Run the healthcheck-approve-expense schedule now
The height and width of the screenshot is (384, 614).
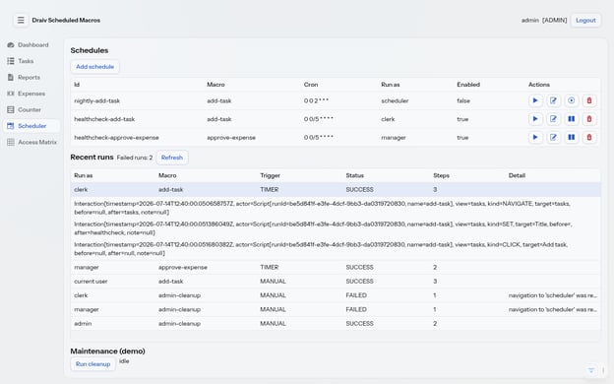(535, 138)
